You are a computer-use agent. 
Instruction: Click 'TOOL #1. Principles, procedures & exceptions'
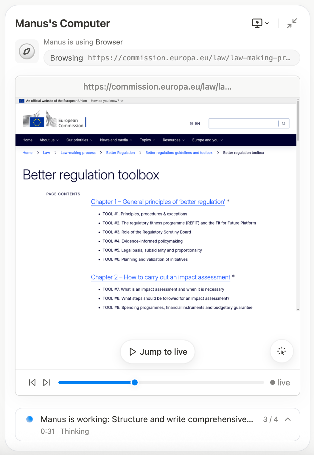(x=145, y=214)
